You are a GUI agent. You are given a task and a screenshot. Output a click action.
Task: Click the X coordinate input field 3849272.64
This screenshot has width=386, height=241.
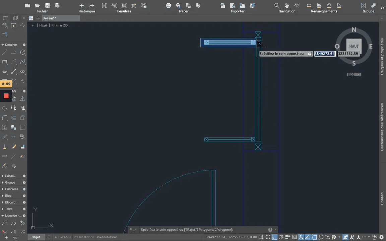pyautogui.click(x=325, y=54)
